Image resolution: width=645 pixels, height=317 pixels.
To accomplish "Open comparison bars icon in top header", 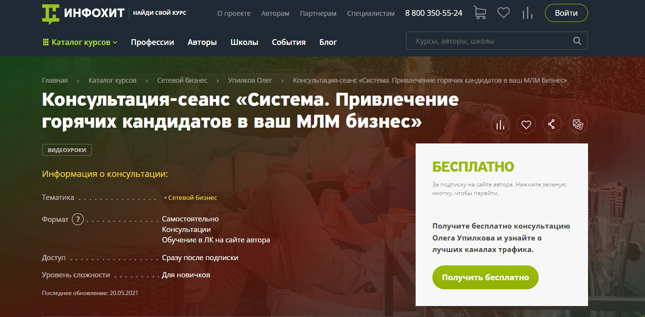I will click(x=527, y=13).
